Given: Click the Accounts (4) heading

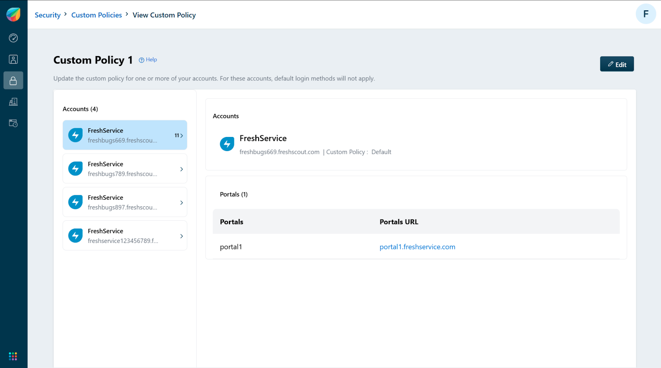Looking at the screenshot, I should click(80, 109).
